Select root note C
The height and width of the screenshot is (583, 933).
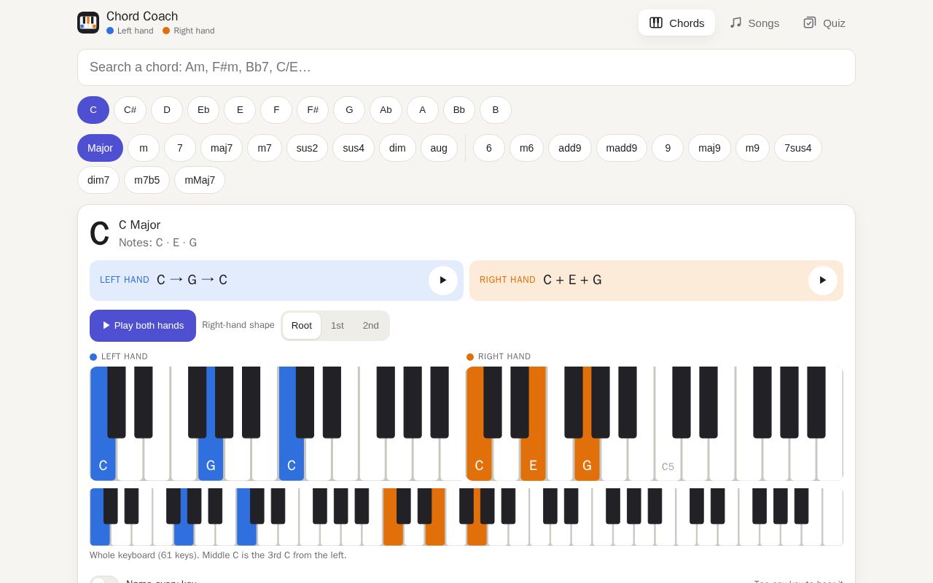[93, 110]
